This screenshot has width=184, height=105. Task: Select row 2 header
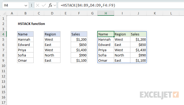click(x=3, y=24)
